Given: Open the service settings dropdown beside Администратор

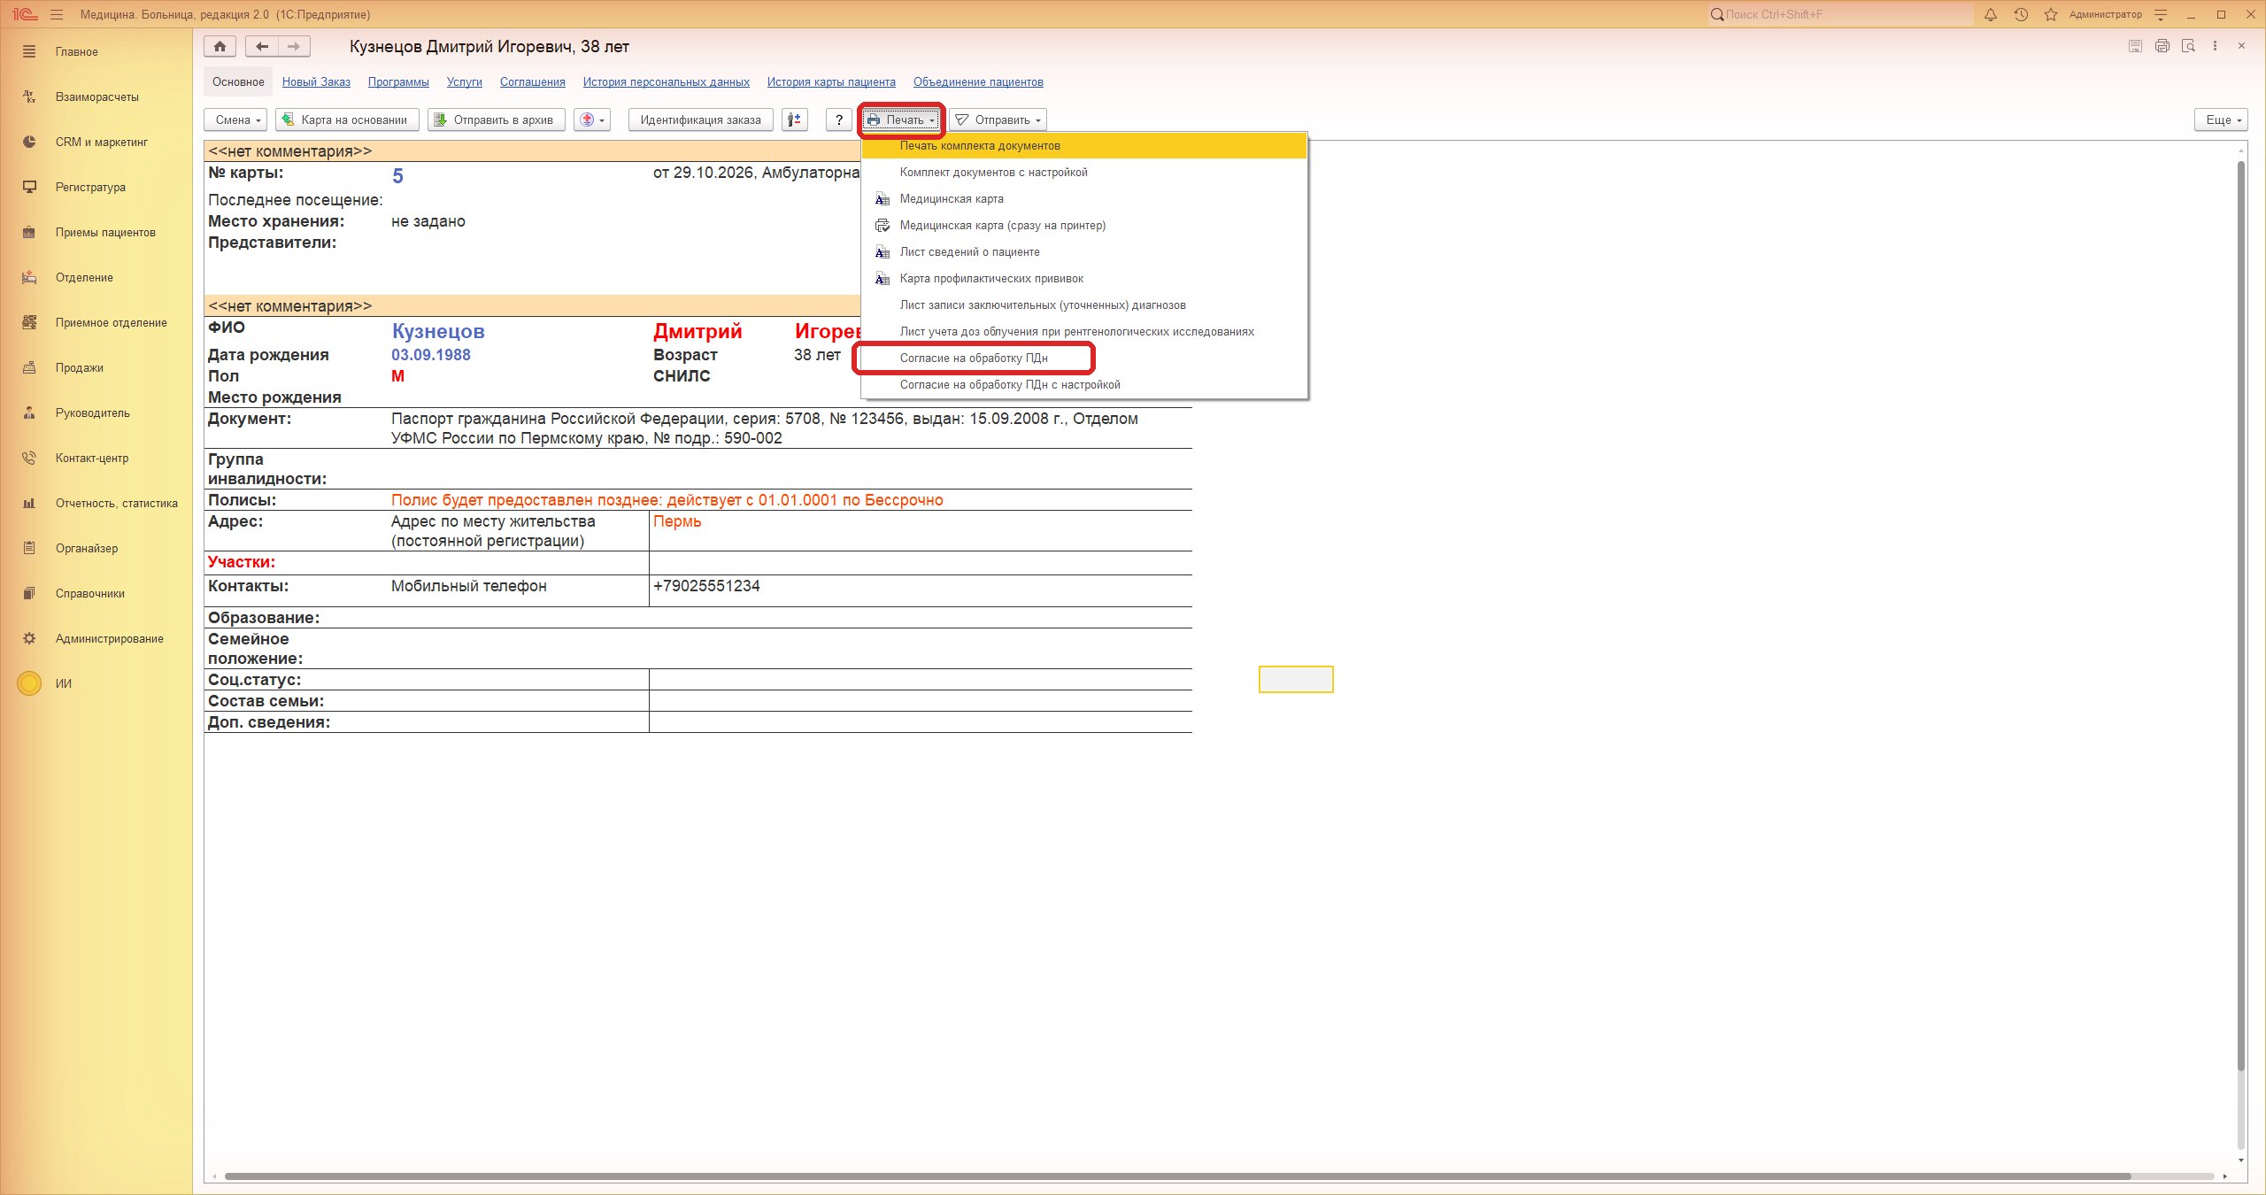Looking at the screenshot, I should (x=2161, y=15).
